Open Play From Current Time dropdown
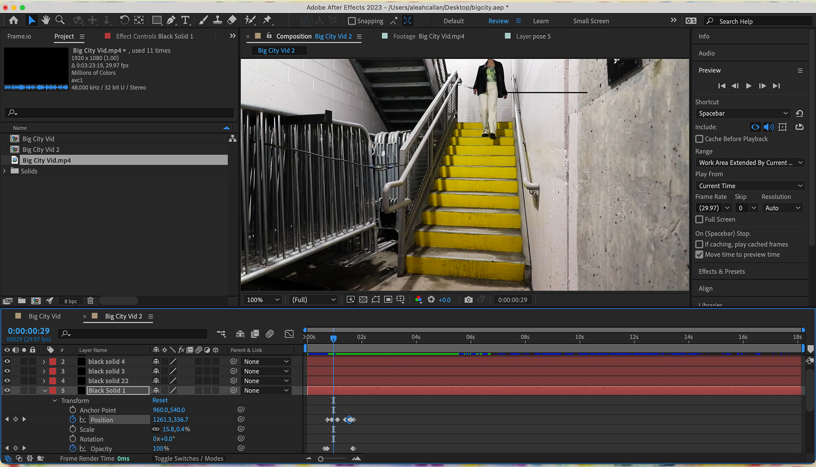This screenshot has width=816, height=467. 750,186
